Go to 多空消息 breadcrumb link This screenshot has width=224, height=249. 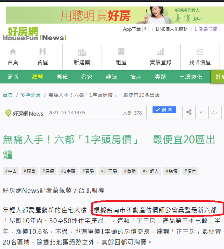tap(30, 95)
